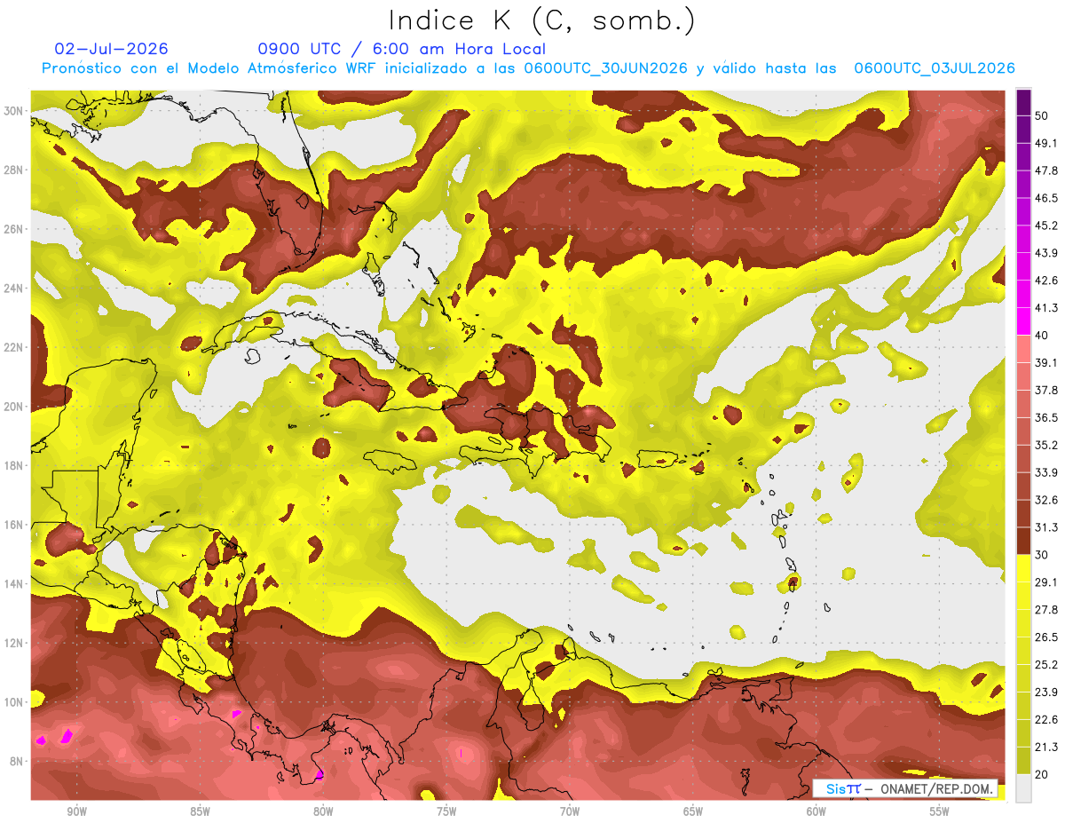Click the "65W" longitude label
Screen dimensions: 1065x823
[x=693, y=812]
